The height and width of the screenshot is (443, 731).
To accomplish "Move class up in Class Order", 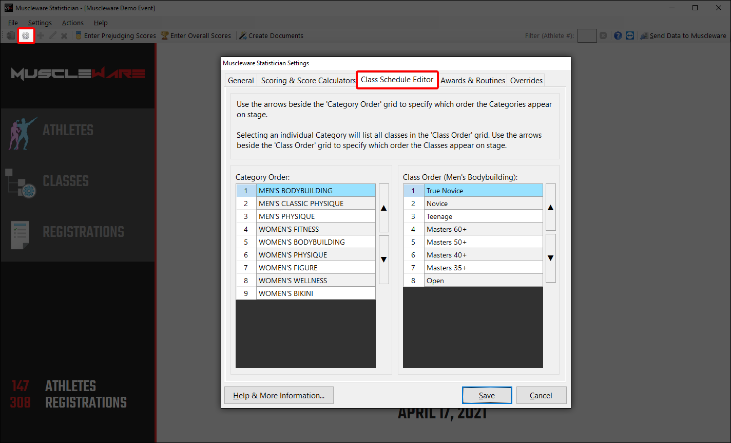I will click(x=550, y=207).
